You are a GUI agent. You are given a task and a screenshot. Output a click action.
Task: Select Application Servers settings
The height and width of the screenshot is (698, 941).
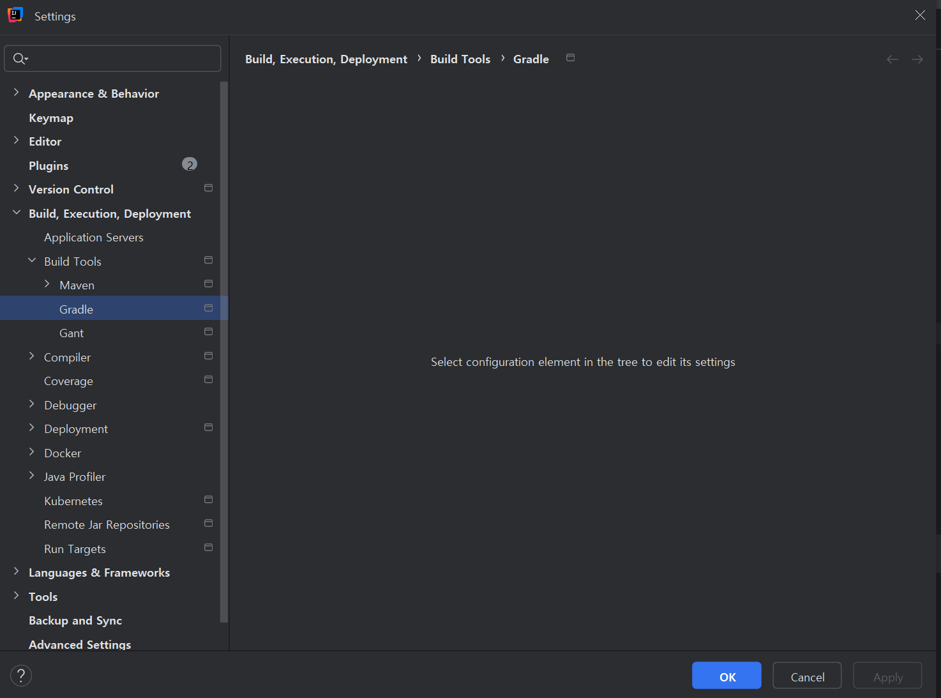[x=94, y=238]
